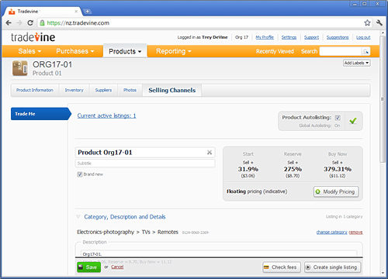Screen dimensions: 388x279
Task: Toggle the Brand new checkbox
Action: (80, 174)
